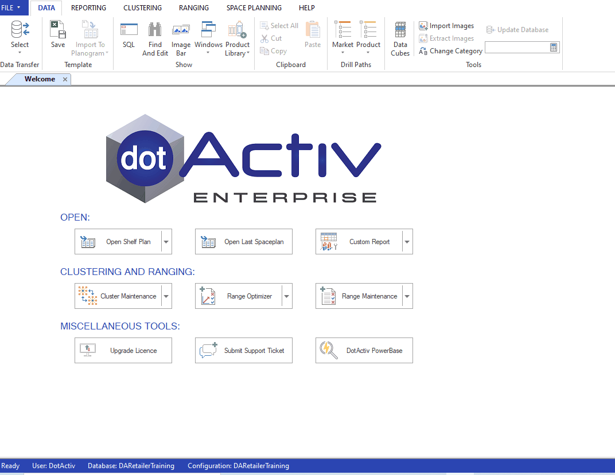
Task: Switch to the SPACE PLANNING tab
Action: 254,8
